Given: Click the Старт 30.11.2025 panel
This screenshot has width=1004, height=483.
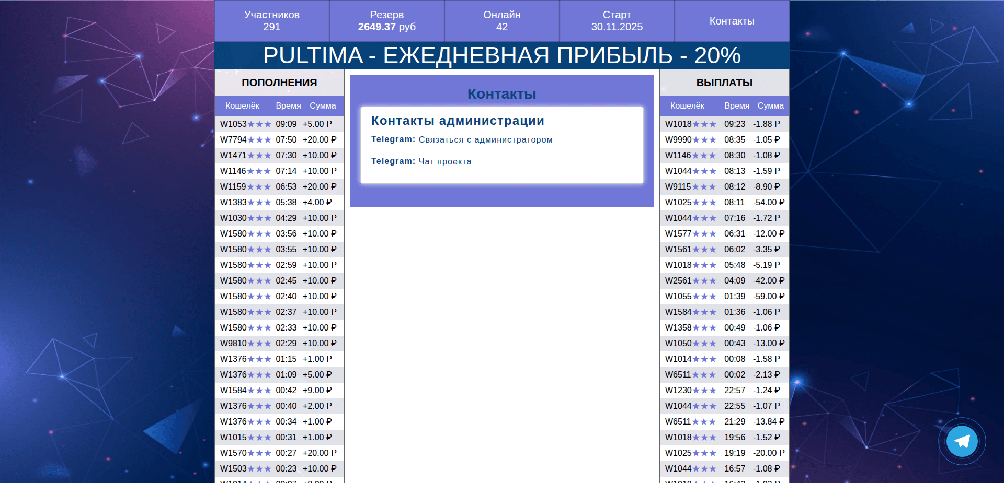Looking at the screenshot, I should [x=617, y=21].
